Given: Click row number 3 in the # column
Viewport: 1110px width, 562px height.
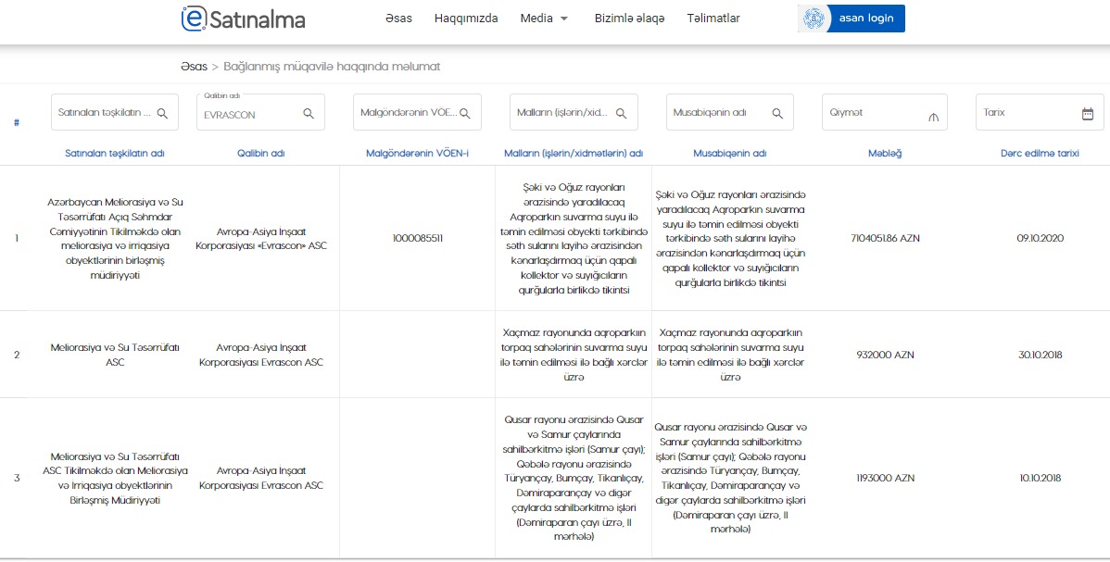Looking at the screenshot, I should 17,478.
